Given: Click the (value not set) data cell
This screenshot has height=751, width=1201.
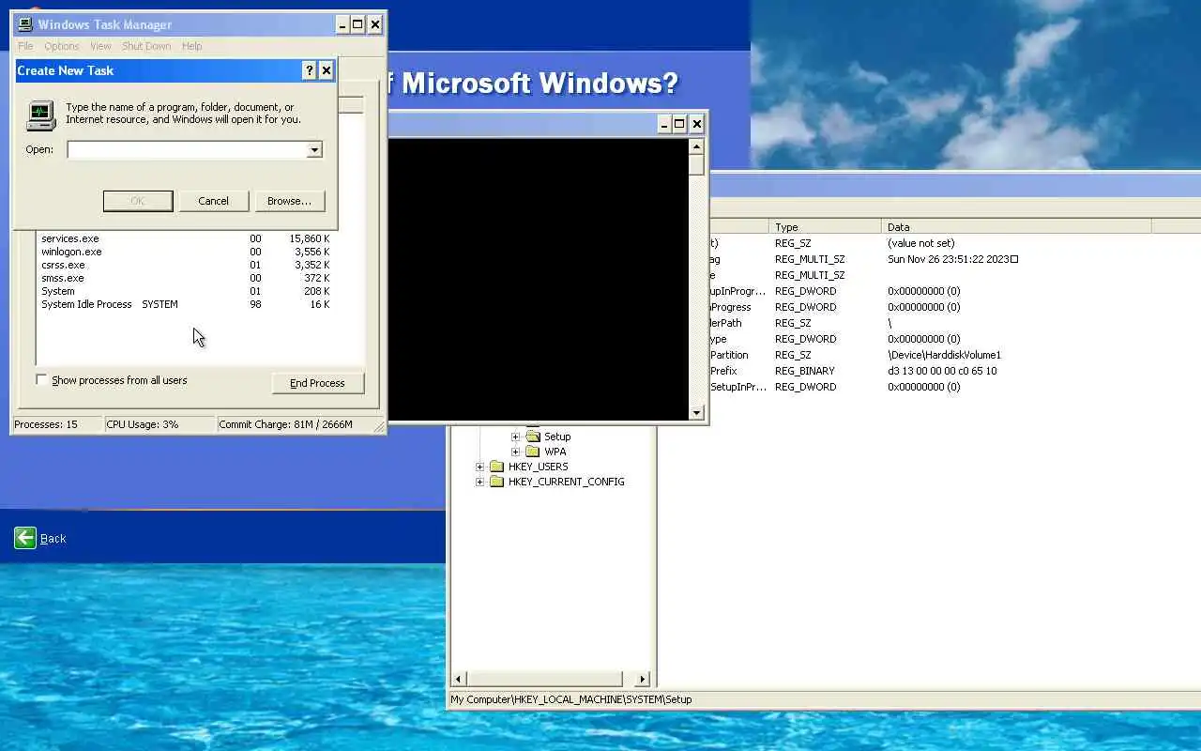Looking at the screenshot, I should 920,243.
